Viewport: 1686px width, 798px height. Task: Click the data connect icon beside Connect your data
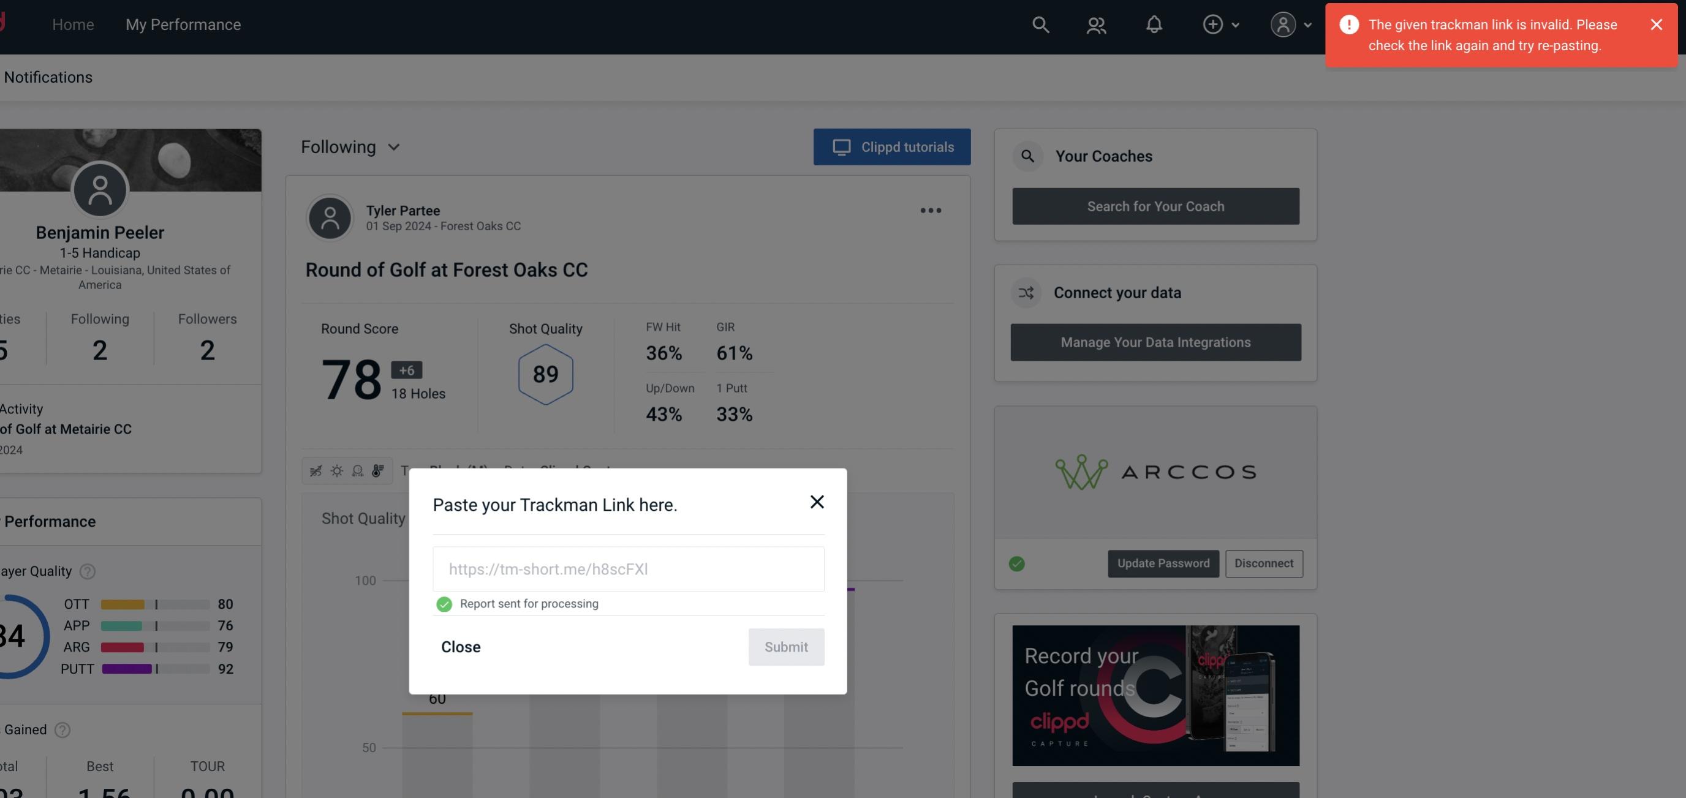pyautogui.click(x=1026, y=293)
